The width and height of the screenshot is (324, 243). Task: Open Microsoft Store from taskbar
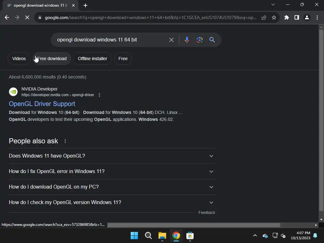coord(190,235)
